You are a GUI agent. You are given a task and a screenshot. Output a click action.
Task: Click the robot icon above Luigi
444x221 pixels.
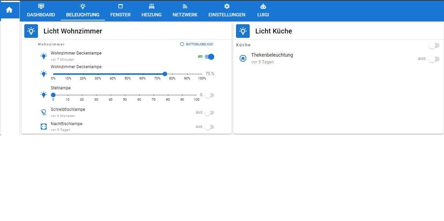click(263, 6)
